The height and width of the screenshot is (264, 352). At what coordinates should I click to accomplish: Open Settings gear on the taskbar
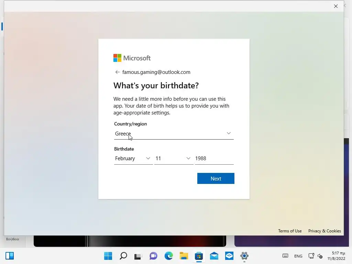pos(244,256)
